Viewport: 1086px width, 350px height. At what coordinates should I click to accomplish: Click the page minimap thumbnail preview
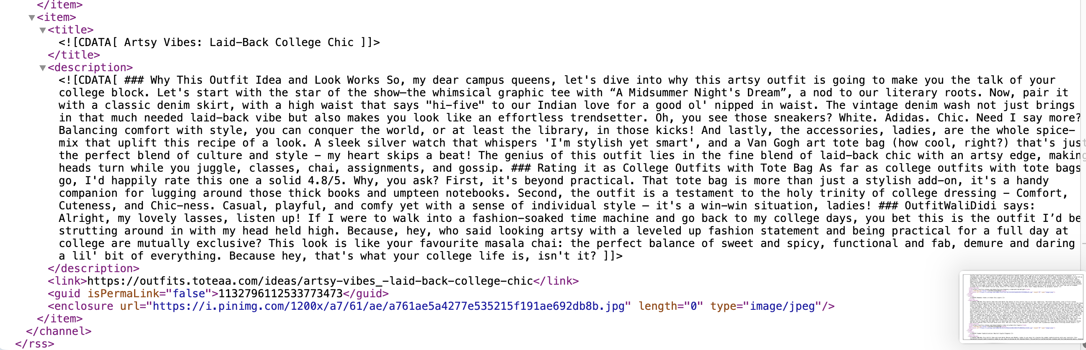[1021, 307]
